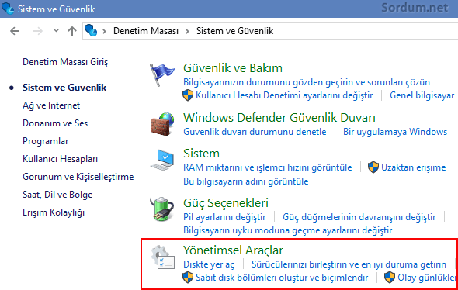458x290 pixels.
Task: Click shield icon beside Sabit disk bölümleri
Action: (188, 278)
